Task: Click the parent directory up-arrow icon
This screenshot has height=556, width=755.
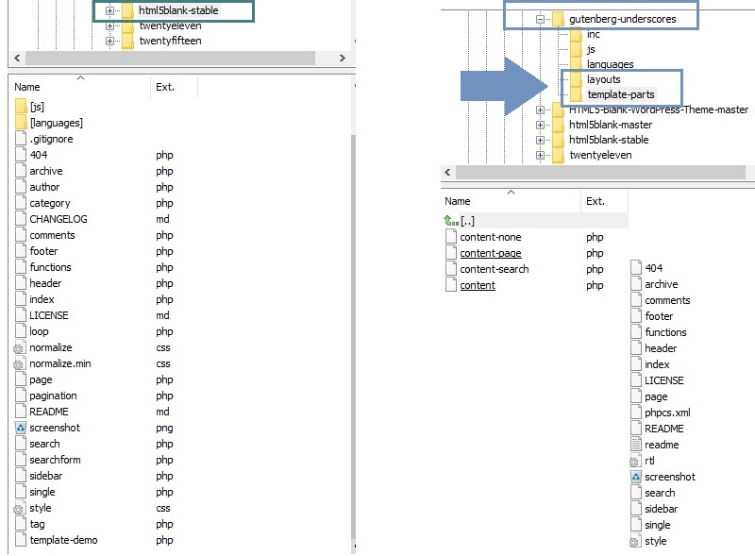Action: (451, 221)
